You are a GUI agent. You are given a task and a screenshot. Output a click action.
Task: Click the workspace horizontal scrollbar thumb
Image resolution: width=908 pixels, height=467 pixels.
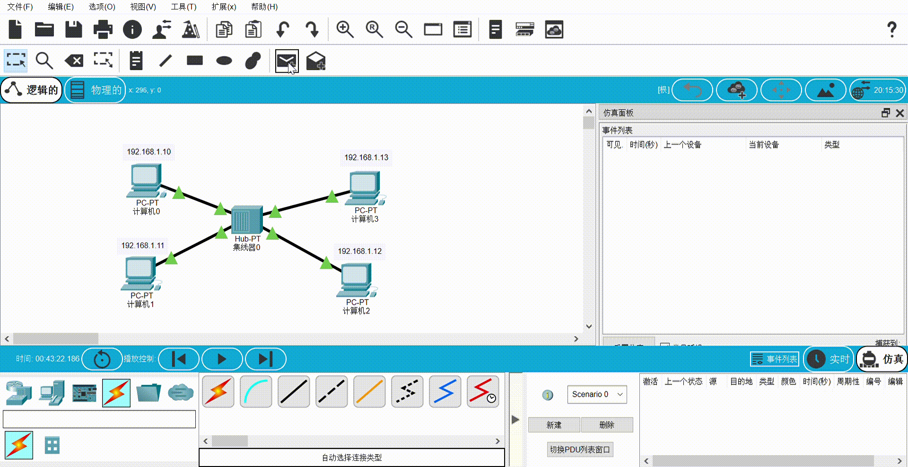tap(56, 338)
